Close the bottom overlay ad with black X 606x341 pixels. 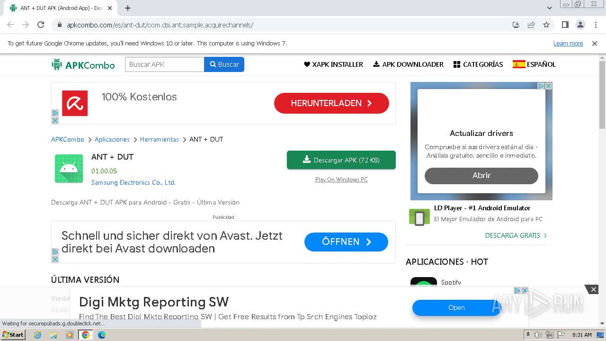pos(593,289)
